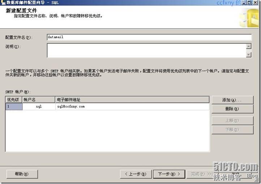Click the description box scroll down arrow
Viewport: 261px width, 184px height.
[248, 54]
